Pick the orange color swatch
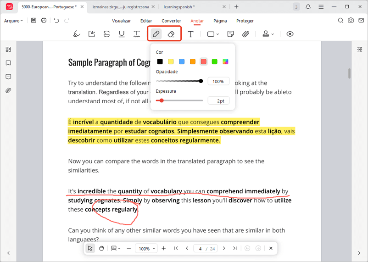This screenshot has height=262, width=368. pyautogui.click(x=193, y=61)
